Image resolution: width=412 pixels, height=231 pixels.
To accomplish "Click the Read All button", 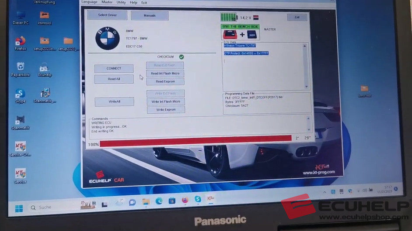I will coord(114,79).
